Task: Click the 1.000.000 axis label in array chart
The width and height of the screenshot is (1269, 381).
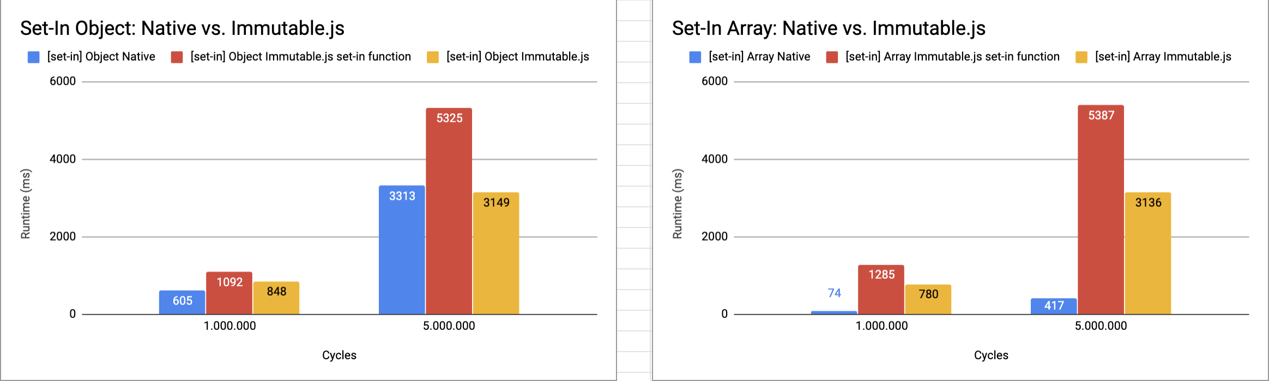Action: point(881,326)
